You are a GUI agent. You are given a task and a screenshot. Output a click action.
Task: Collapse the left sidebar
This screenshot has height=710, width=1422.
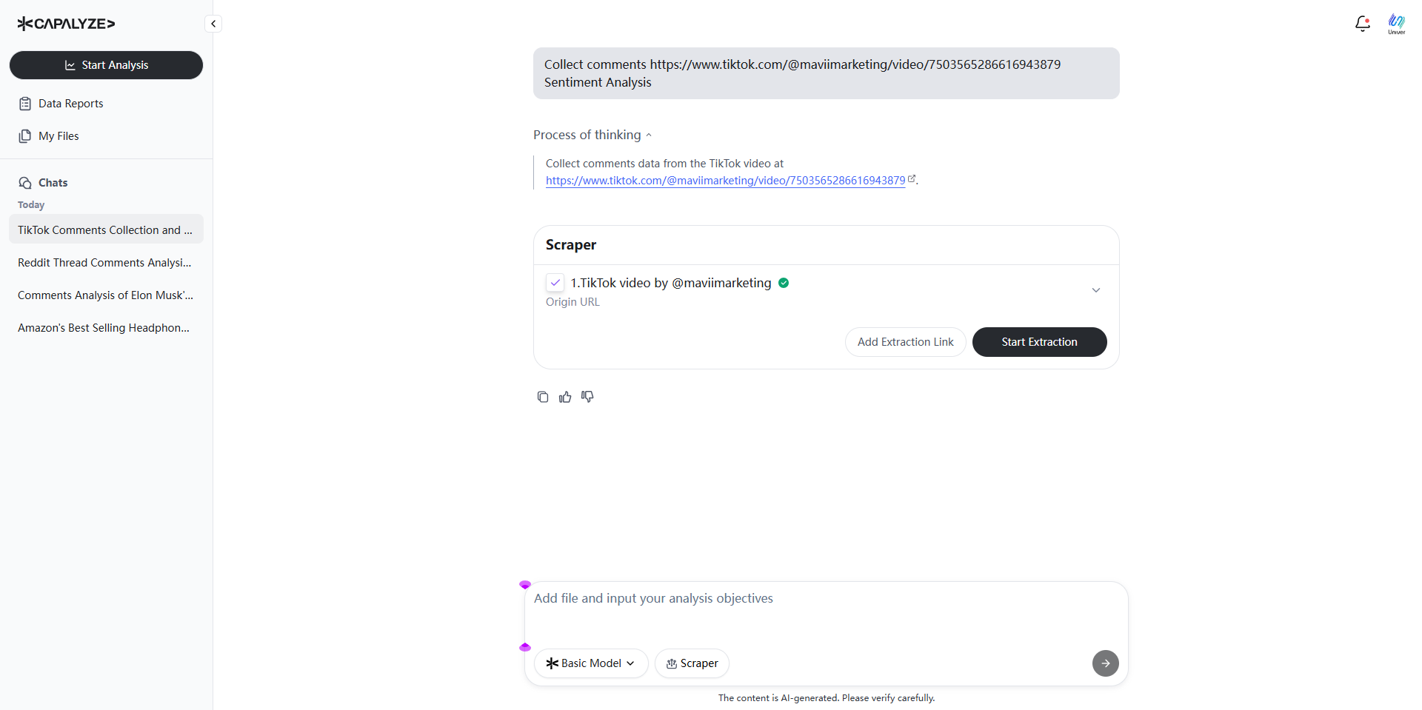coord(213,24)
